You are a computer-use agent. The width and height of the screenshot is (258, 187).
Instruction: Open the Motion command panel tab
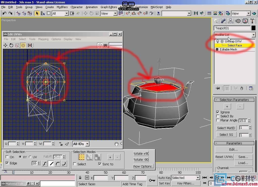(x=238, y=21)
